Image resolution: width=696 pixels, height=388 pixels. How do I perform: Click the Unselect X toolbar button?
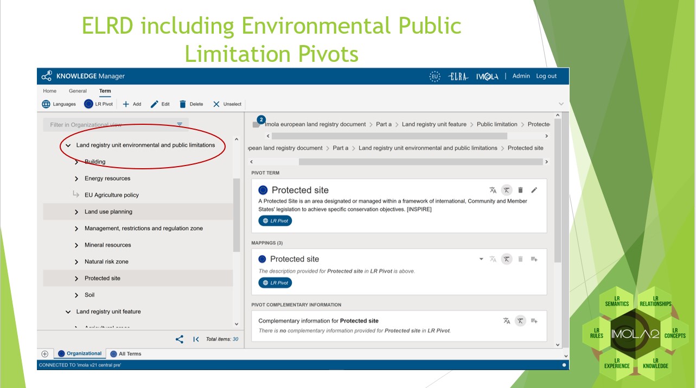227,104
